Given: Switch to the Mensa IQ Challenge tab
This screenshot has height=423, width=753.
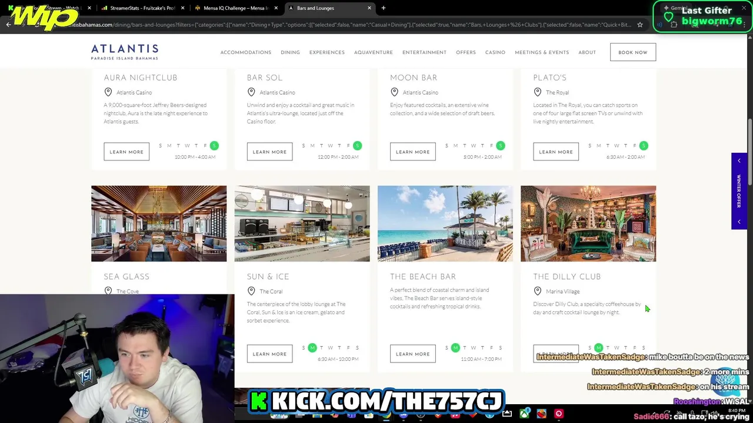Looking at the screenshot, I should [x=236, y=8].
